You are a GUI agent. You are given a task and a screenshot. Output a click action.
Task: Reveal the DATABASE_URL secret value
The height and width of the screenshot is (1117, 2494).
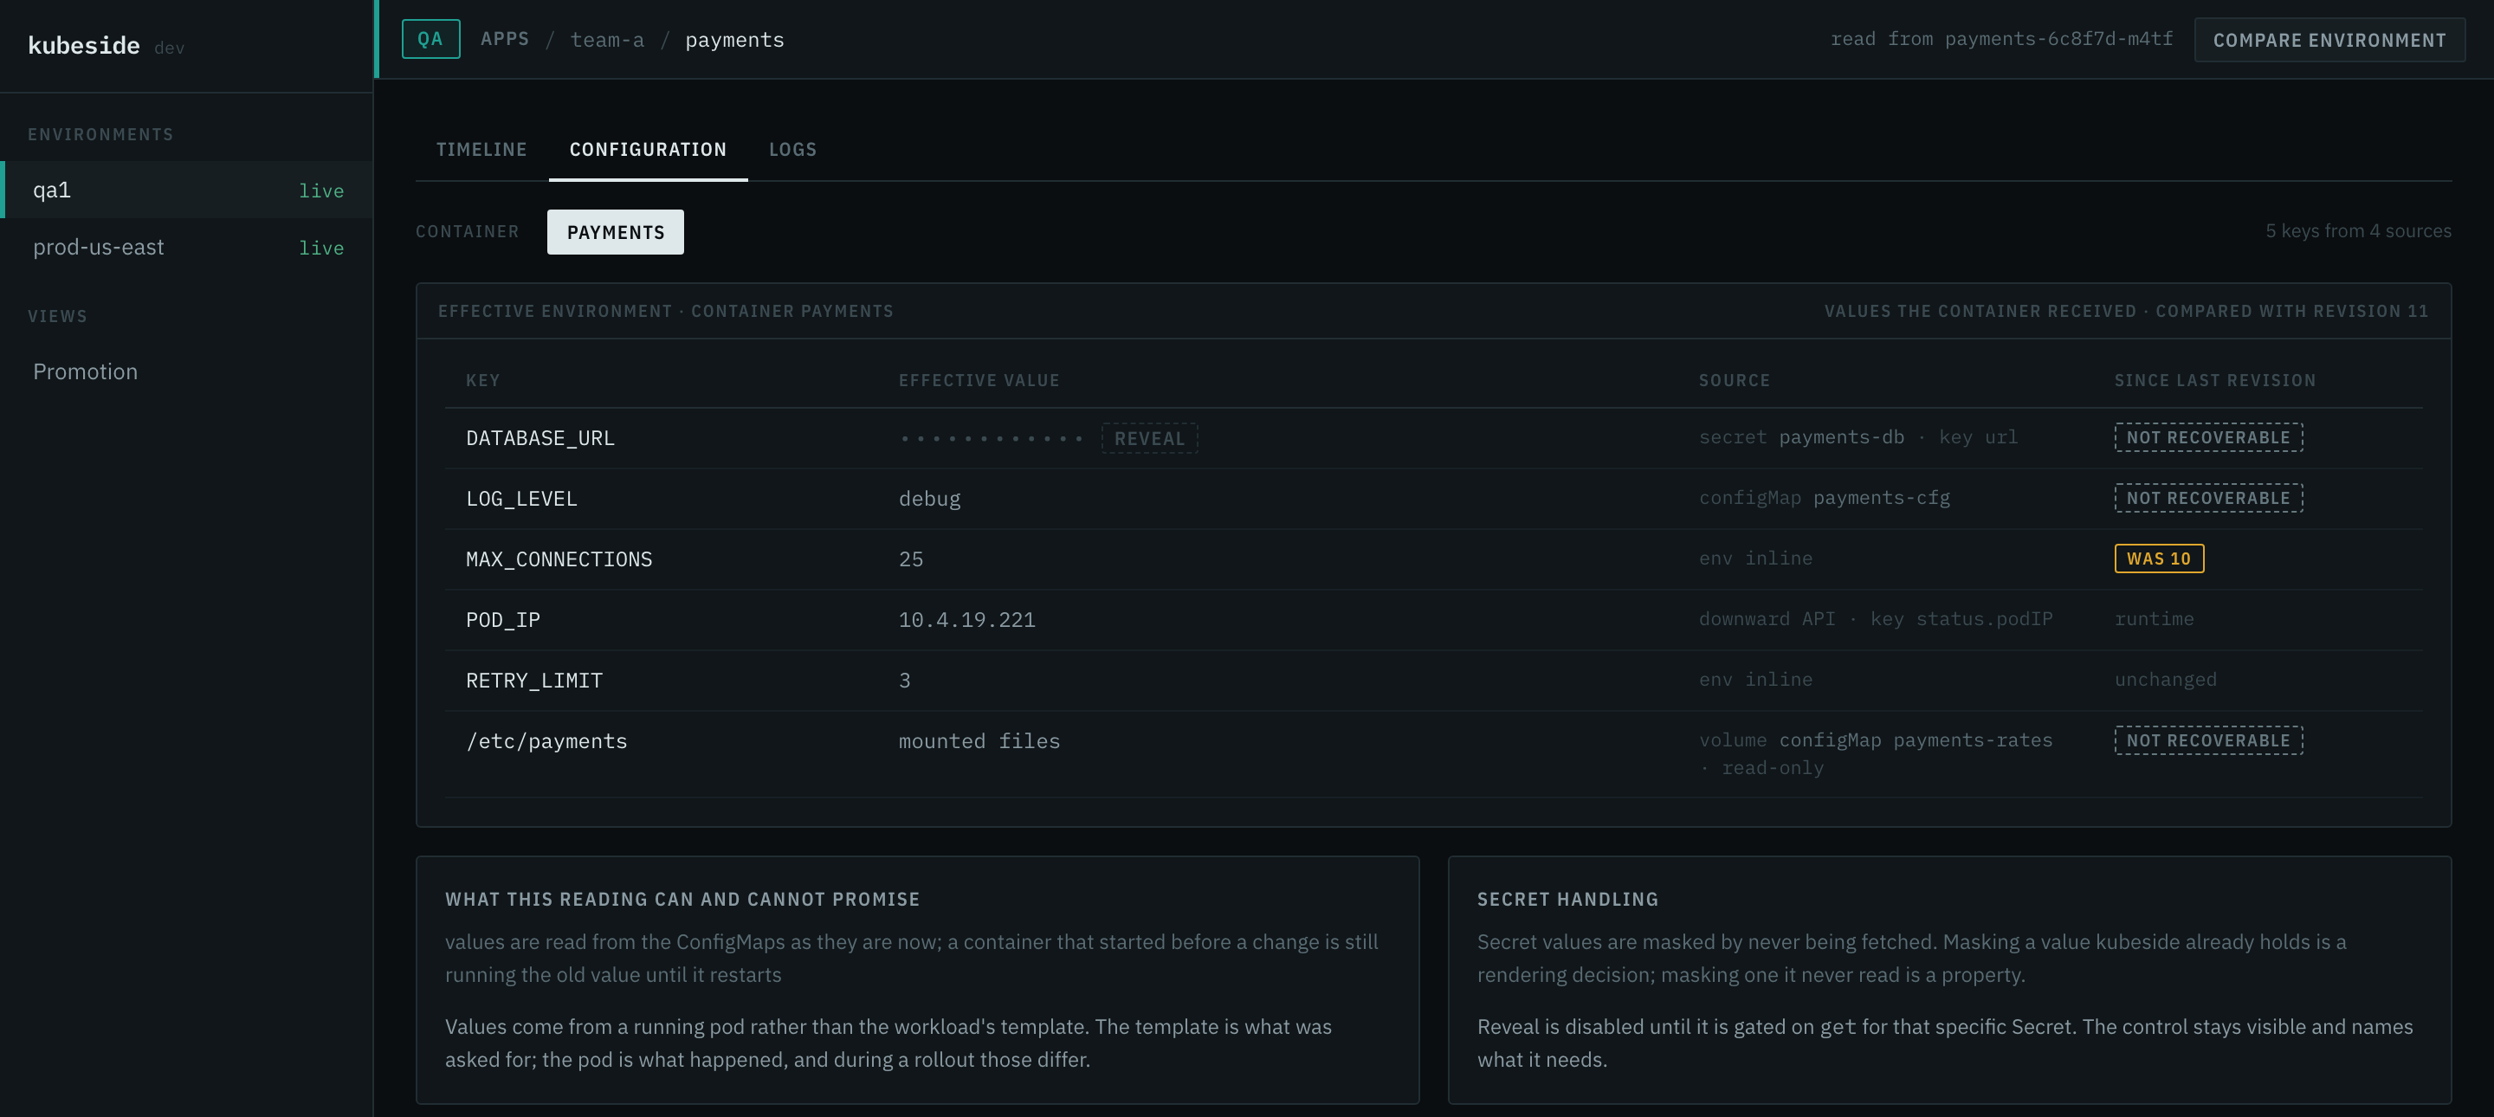tap(1149, 438)
